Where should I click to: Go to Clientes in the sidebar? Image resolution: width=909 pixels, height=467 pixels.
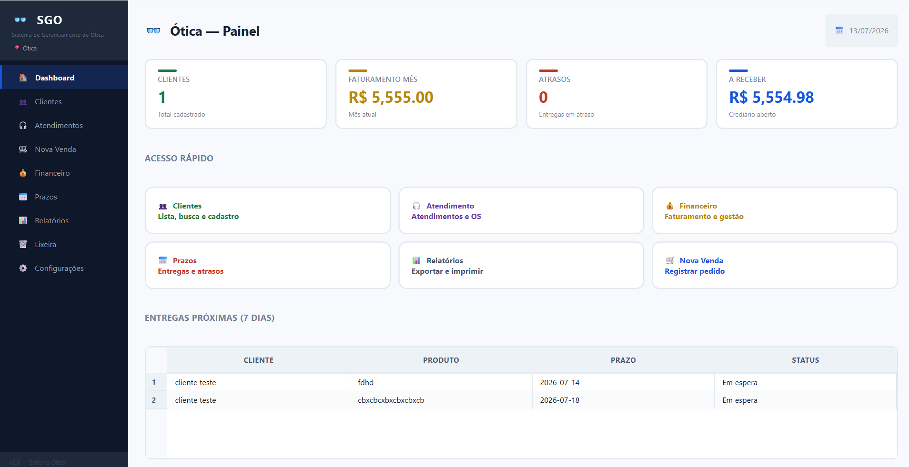click(65, 101)
